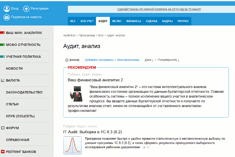The width and height of the screenshot is (235, 157).
Task: Click the Добавить программу link
Action: [x=99, y=60]
